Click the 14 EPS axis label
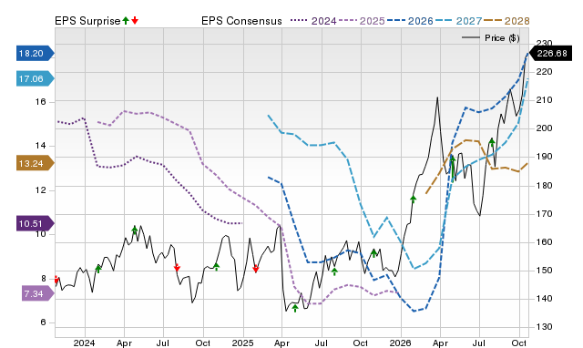Image resolution: width=583 pixels, height=348 pixels. [40, 146]
